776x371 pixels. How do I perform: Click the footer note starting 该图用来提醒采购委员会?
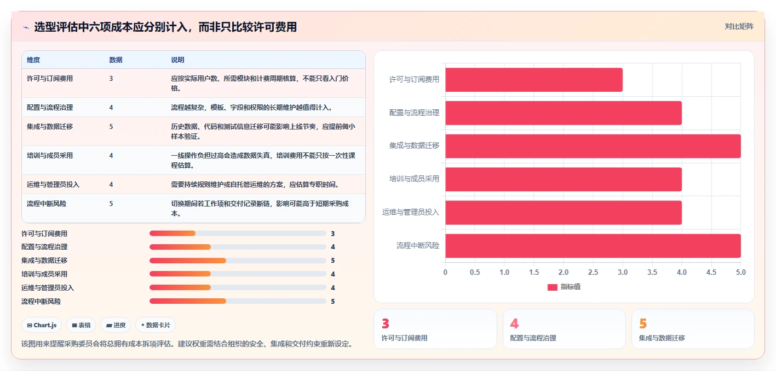(187, 344)
